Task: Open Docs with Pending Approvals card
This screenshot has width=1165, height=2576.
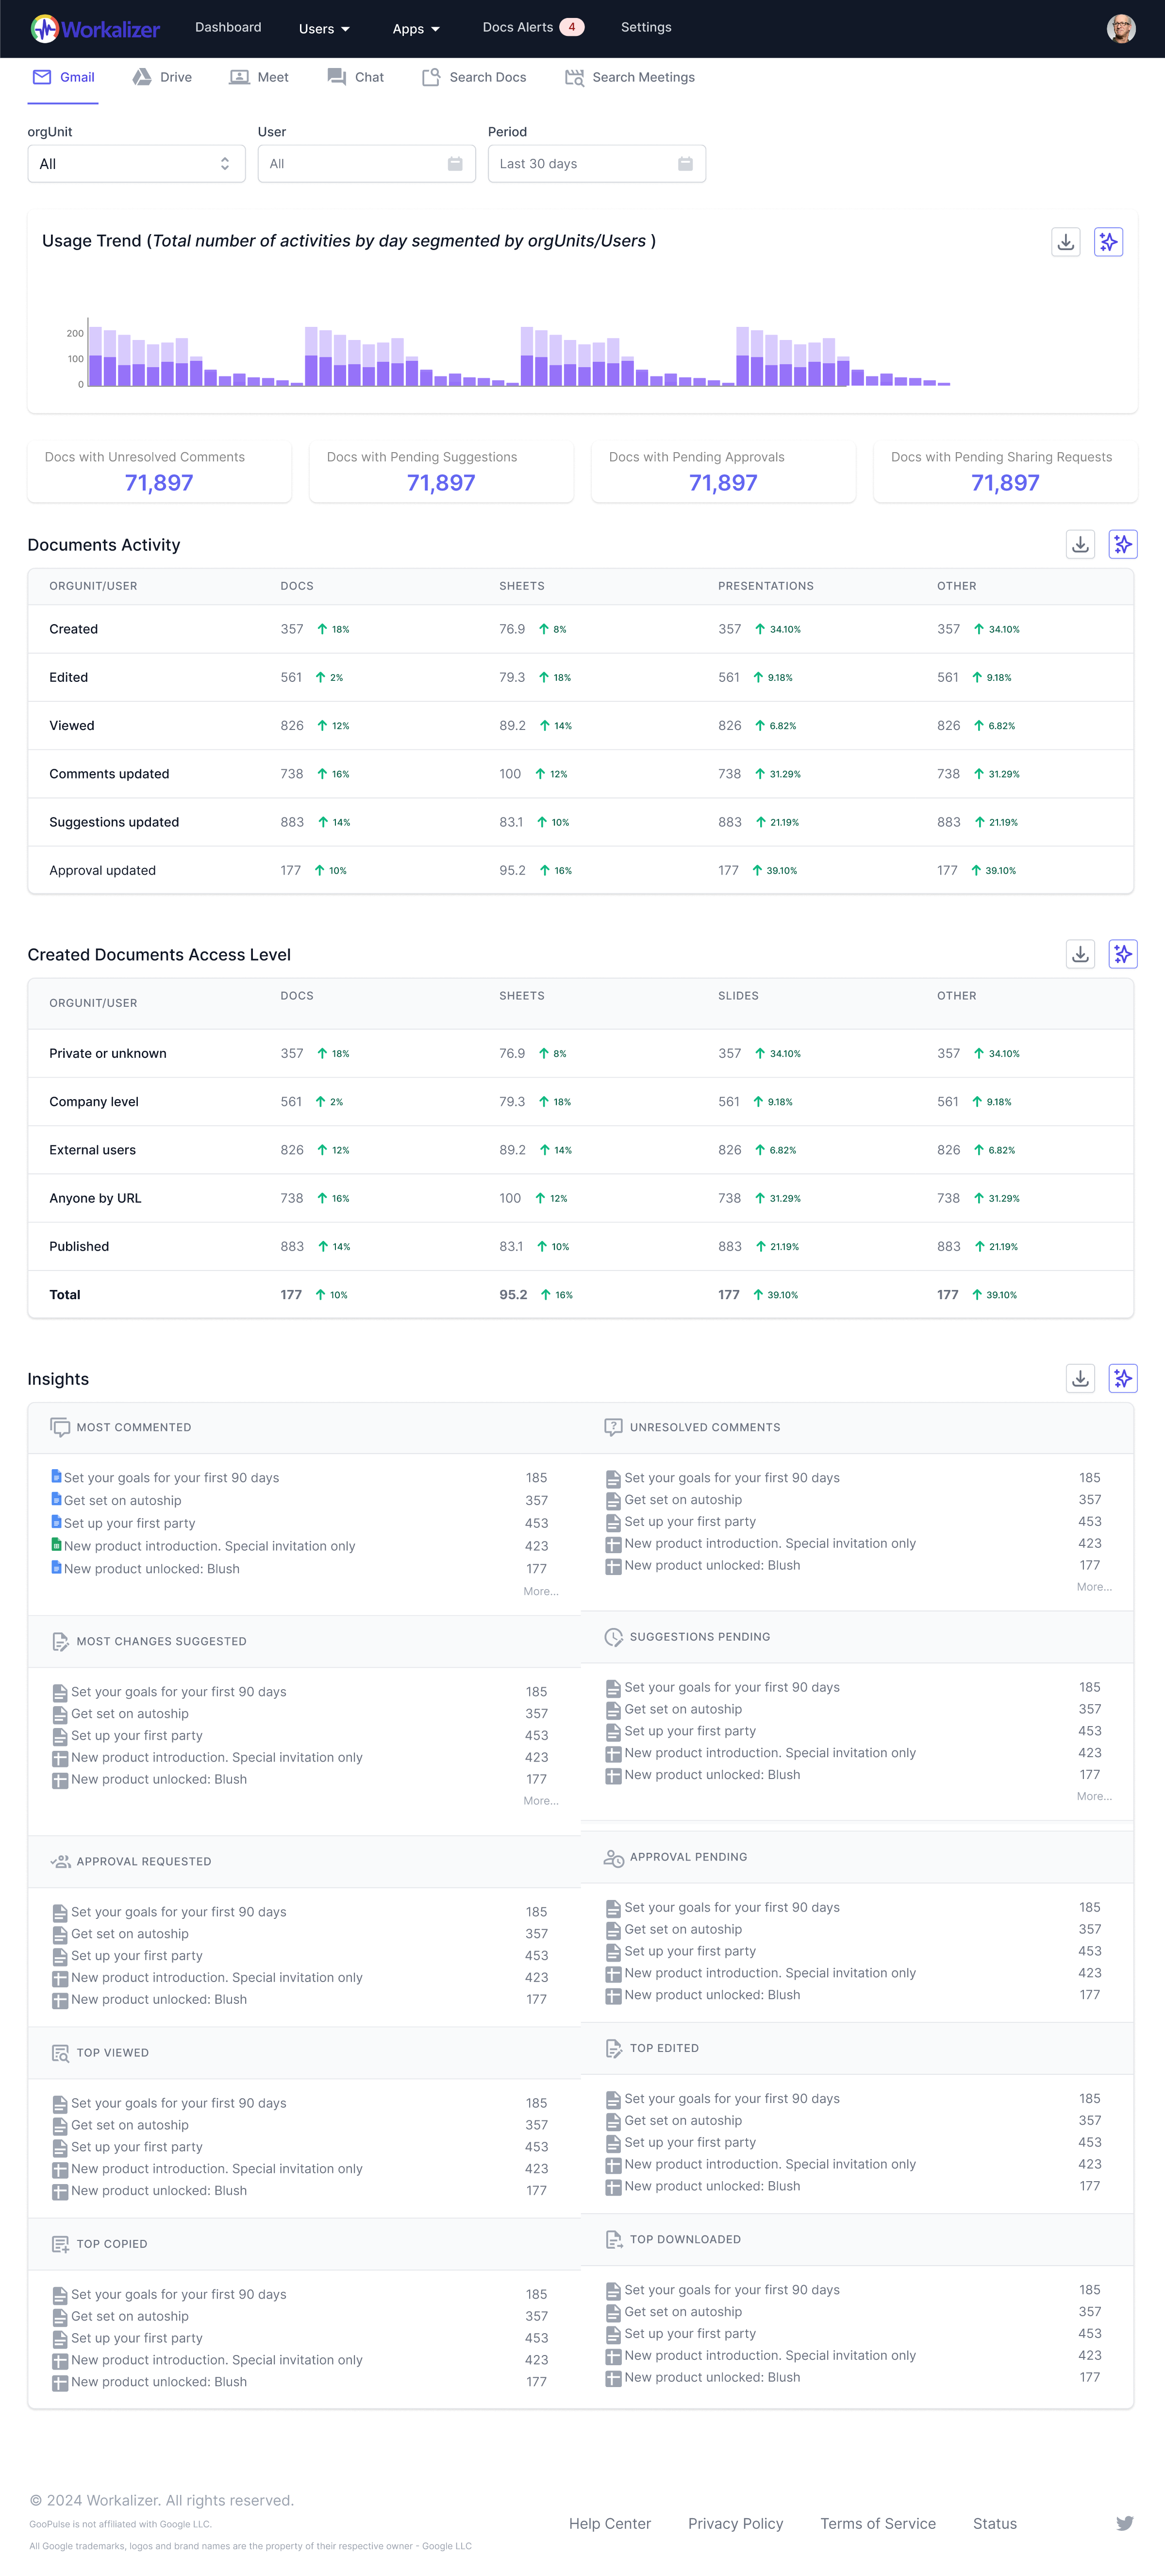Action: click(723, 471)
